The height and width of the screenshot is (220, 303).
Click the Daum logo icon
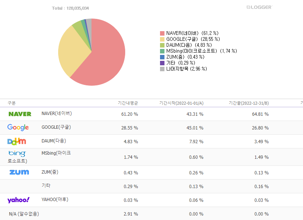[17, 141]
